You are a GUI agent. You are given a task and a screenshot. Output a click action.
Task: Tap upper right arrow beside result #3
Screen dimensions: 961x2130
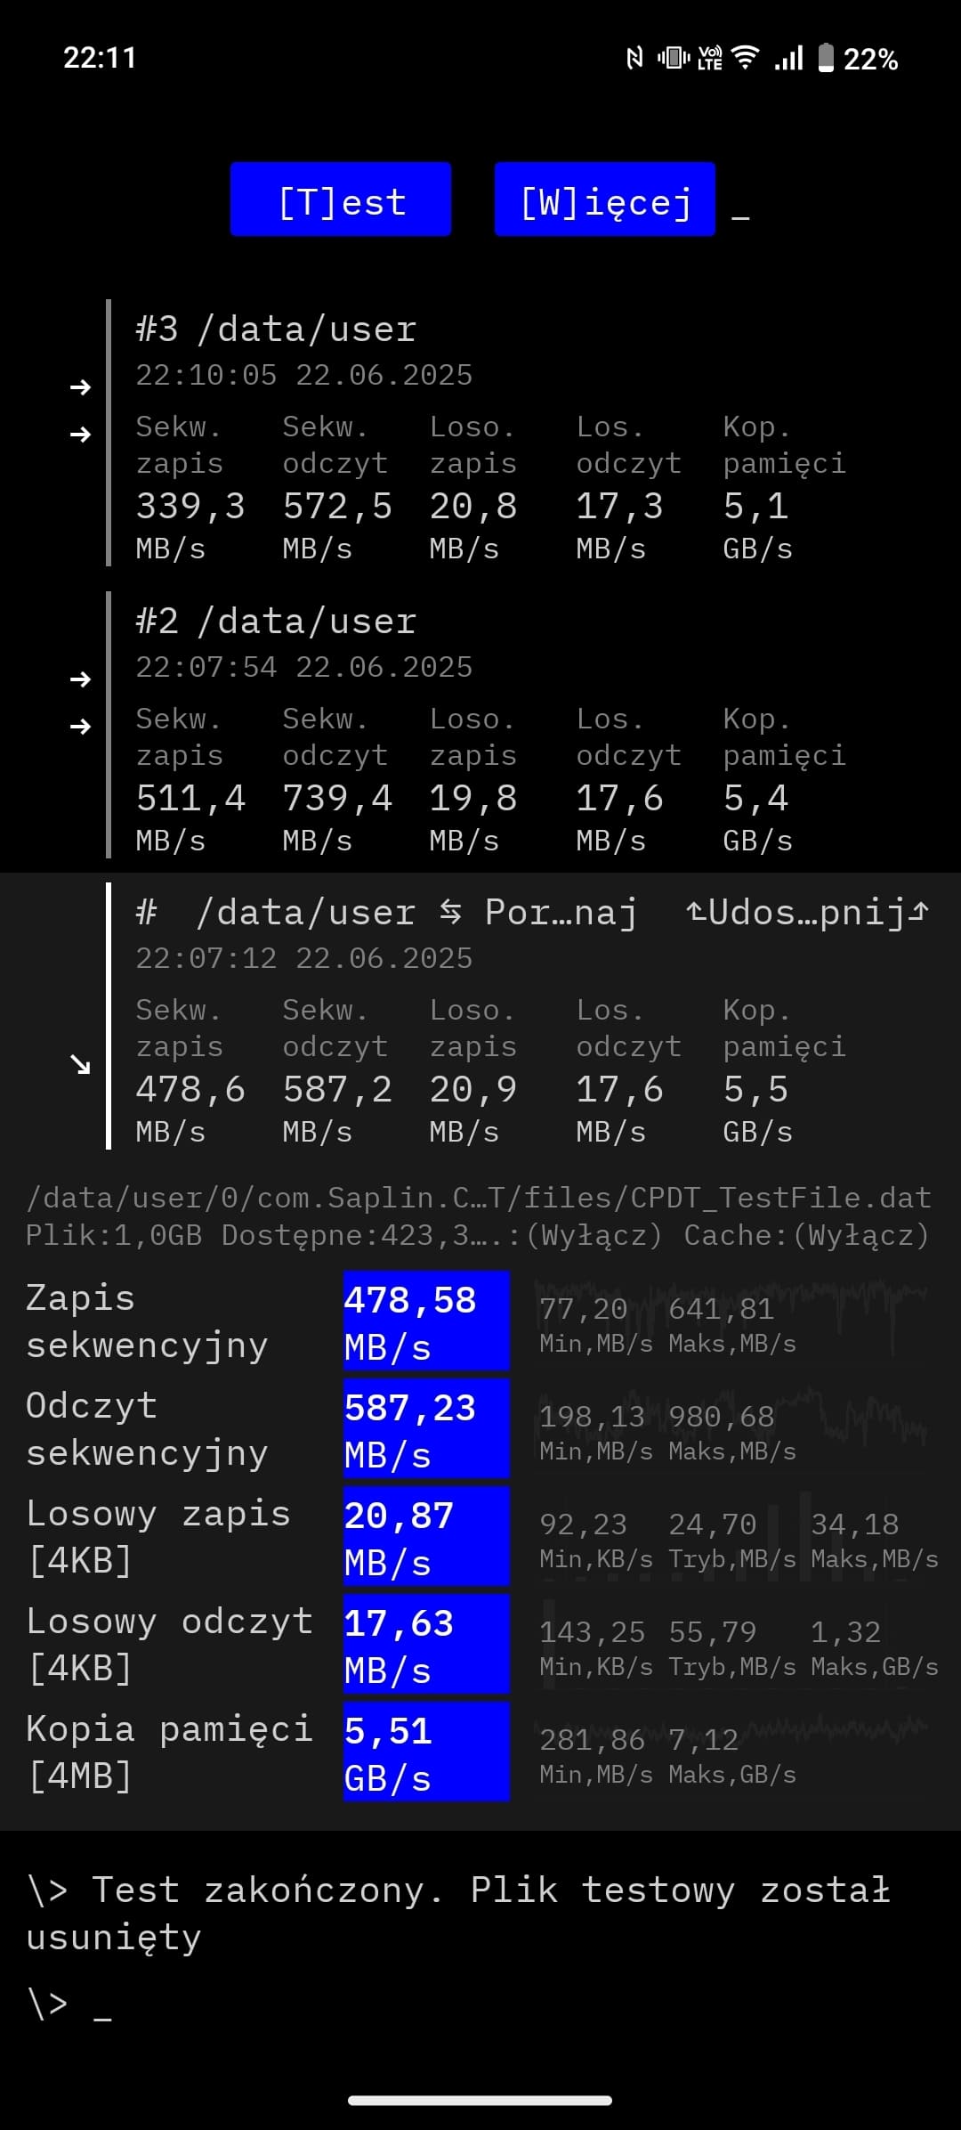[x=80, y=387]
